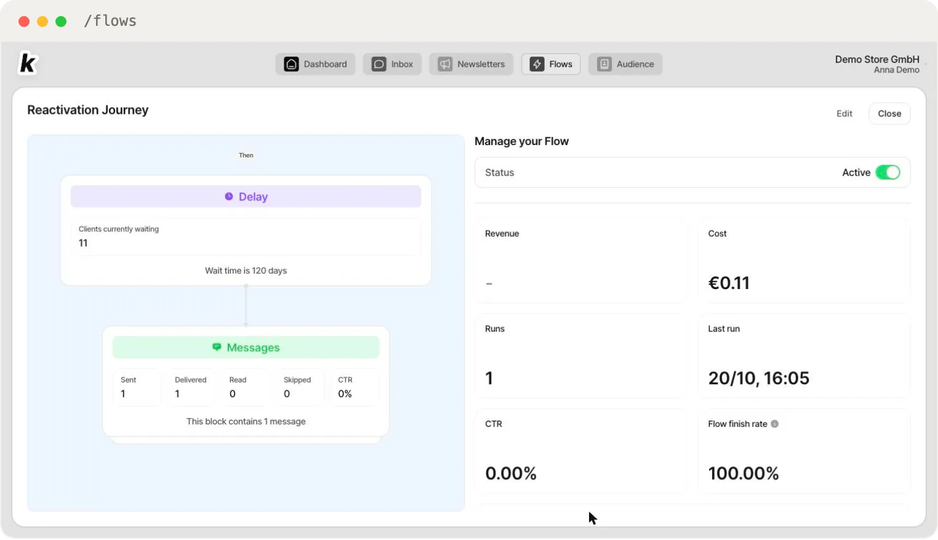Click the Skipped count cell
The image size is (938, 540).
coord(300,387)
